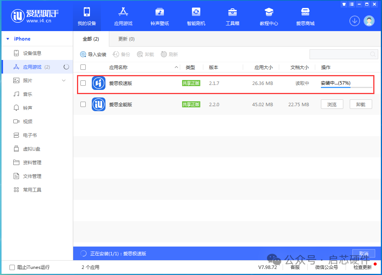The height and width of the screenshot is (275, 382).
Task: Click the 爱思极速版 app icon
Action: (x=98, y=83)
